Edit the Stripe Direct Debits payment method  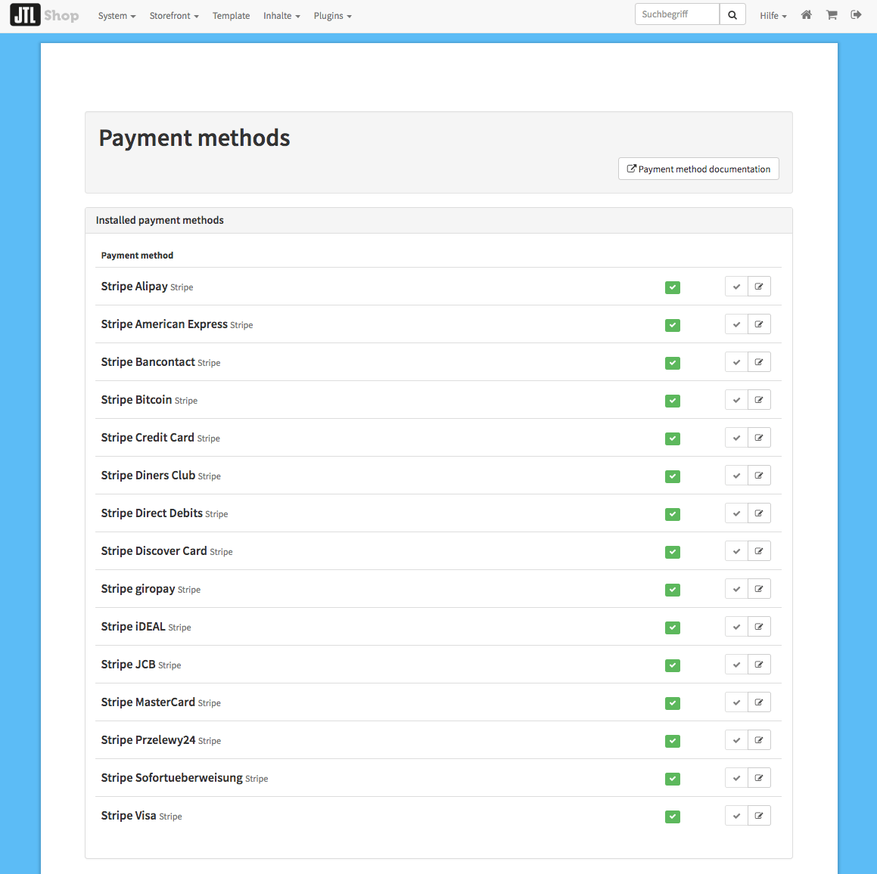pos(759,513)
